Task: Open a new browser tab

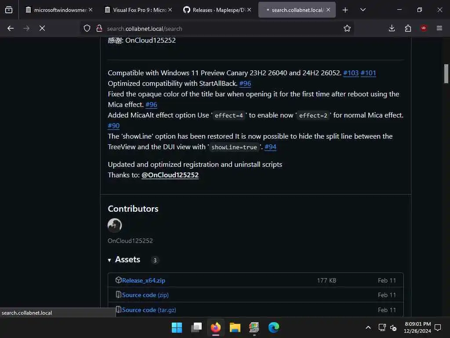Action: (x=345, y=10)
